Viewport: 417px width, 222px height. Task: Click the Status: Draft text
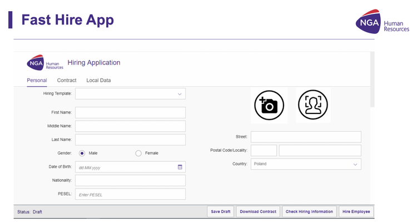pyautogui.click(x=29, y=212)
